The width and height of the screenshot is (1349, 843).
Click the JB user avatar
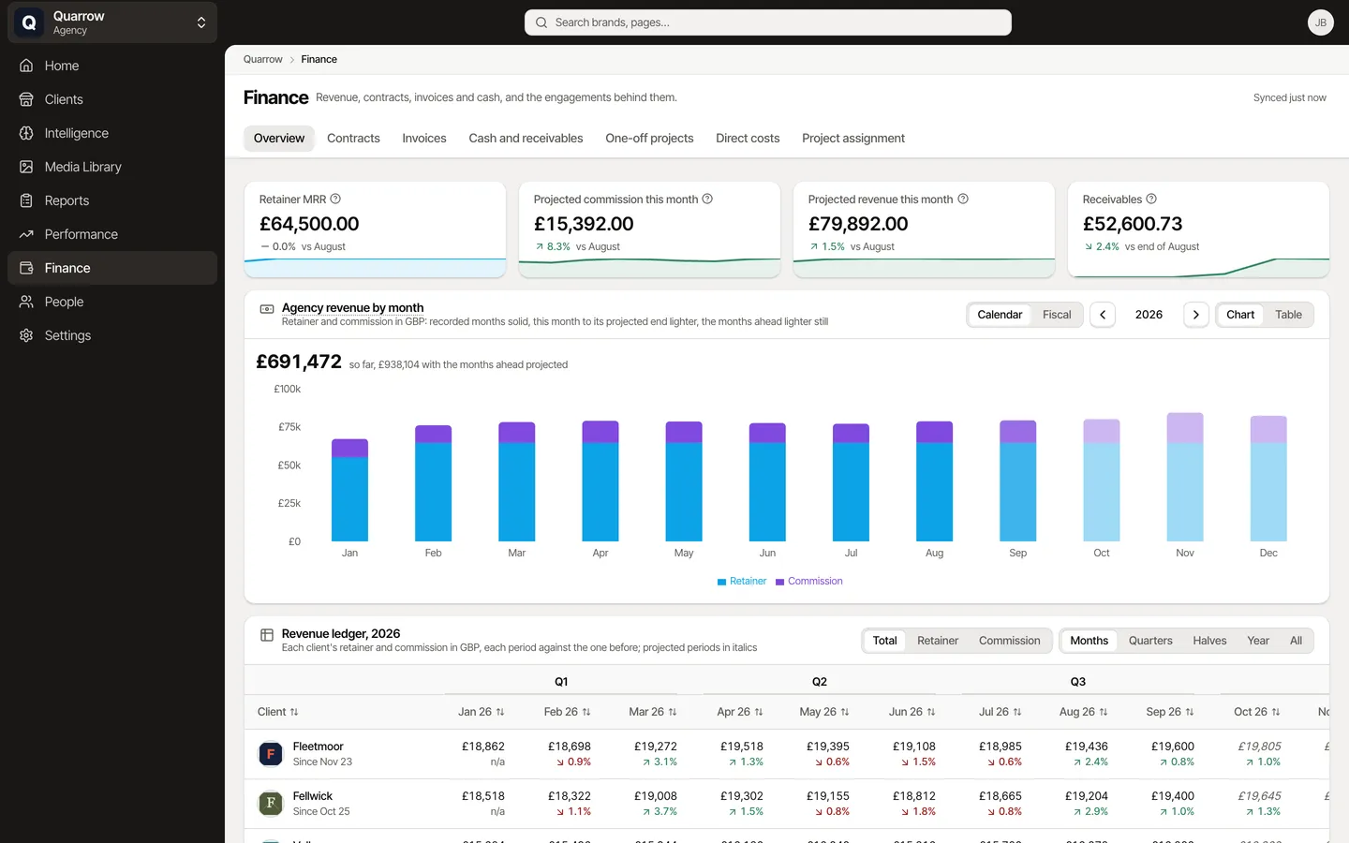coord(1321,22)
